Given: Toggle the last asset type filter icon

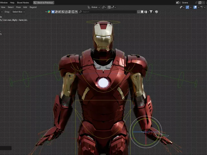Looking at the screenshot, I should pos(76,12).
